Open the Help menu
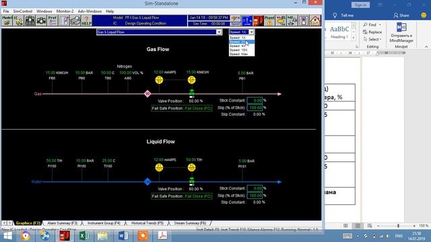The image size is (431, 242). [x=110, y=11]
